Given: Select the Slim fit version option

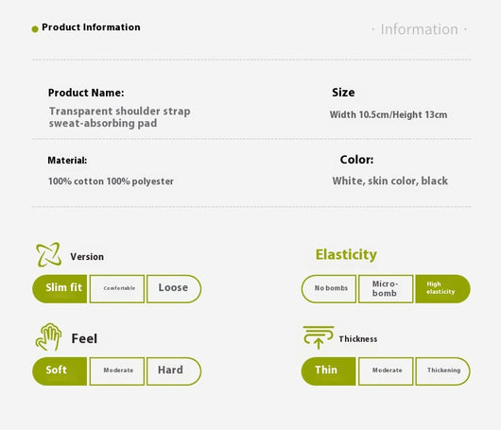Looking at the screenshot, I should pyautogui.click(x=60, y=289).
